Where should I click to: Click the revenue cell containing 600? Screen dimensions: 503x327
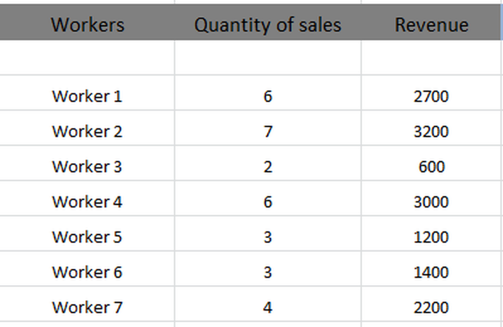point(431,167)
